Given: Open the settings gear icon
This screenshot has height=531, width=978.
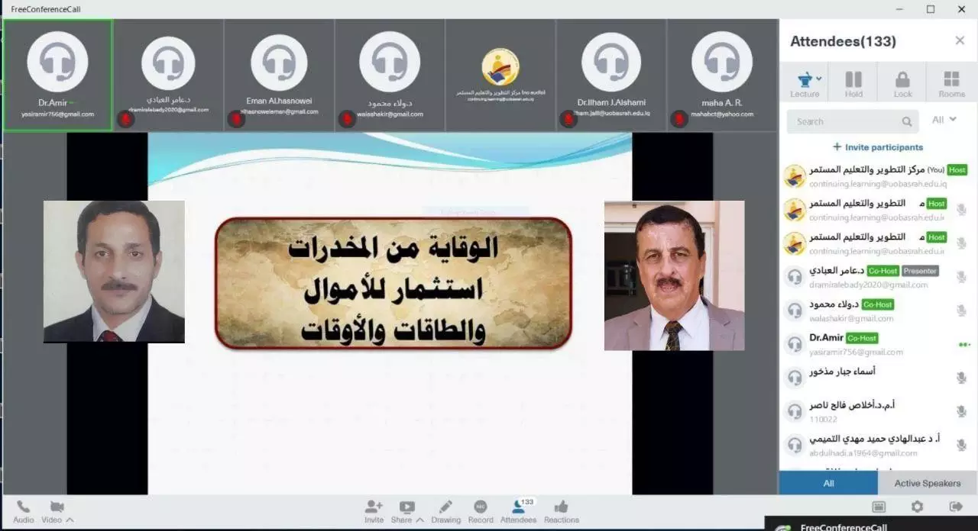Looking at the screenshot, I should coord(917,507).
